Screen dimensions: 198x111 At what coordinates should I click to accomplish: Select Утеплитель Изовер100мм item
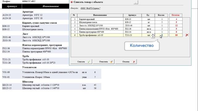tap(50, 72)
